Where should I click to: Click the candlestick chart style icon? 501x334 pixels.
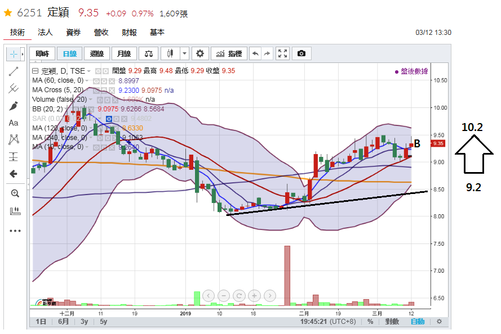[170, 53]
